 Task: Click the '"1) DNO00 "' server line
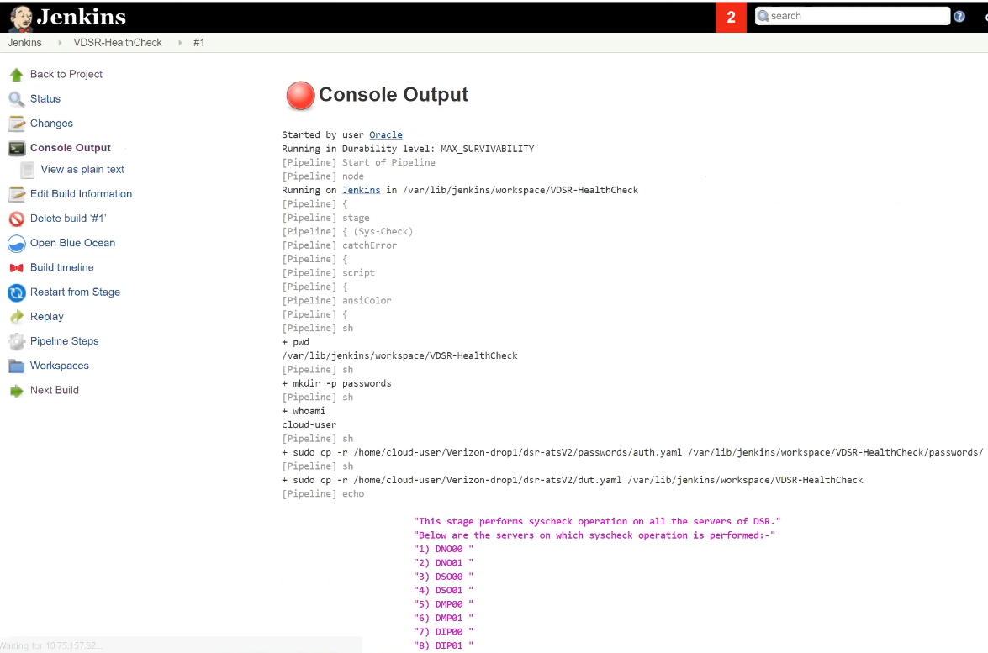click(443, 549)
